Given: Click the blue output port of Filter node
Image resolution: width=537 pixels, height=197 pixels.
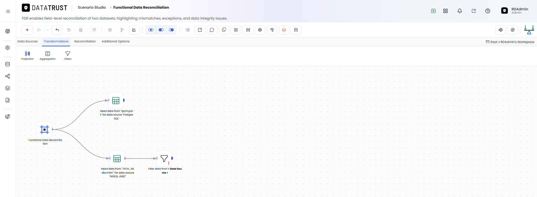Looking at the screenshot, I should pos(172,158).
